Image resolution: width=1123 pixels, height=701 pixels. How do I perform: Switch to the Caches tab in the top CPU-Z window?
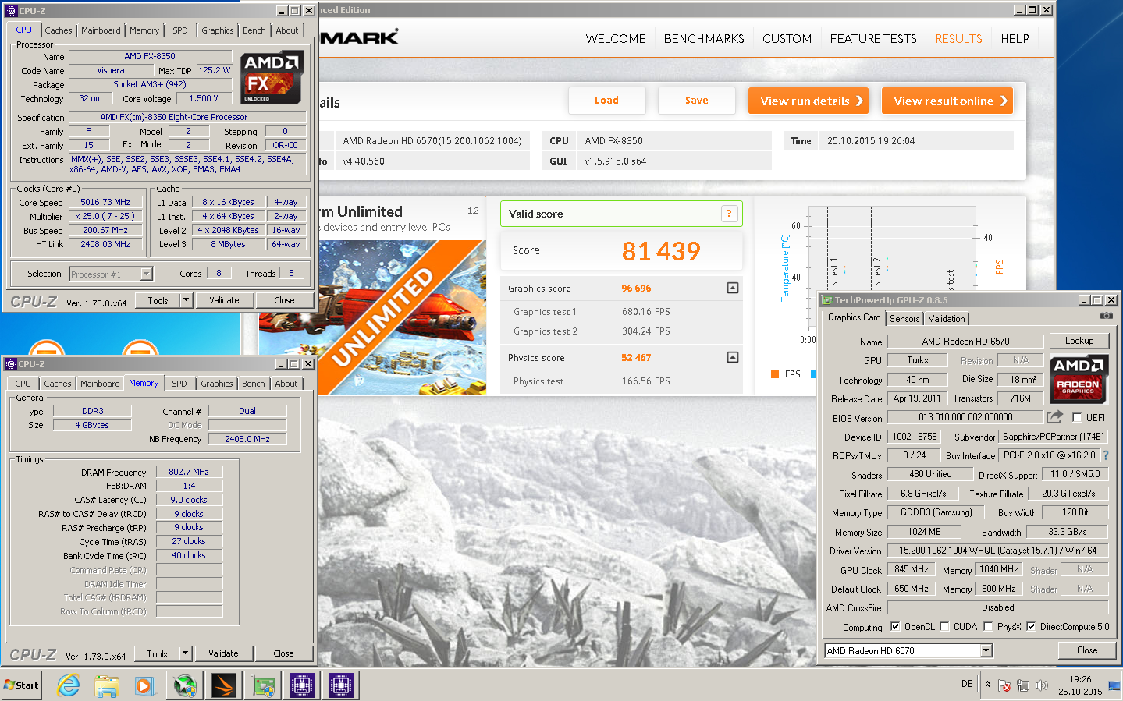(59, 30)
